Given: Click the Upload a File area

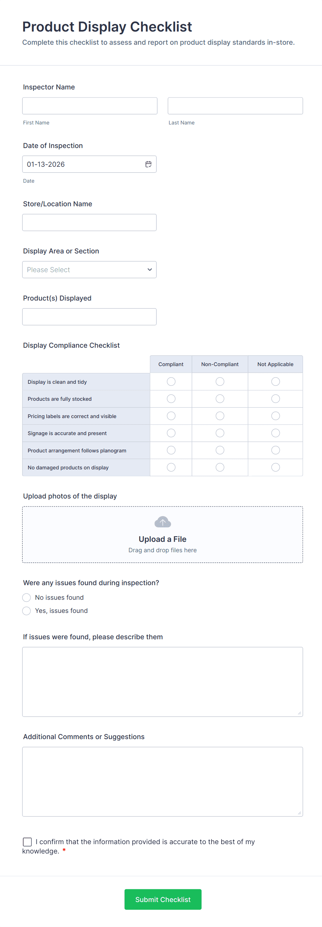Looking at the screenshot, I should (x=162, y=534).
